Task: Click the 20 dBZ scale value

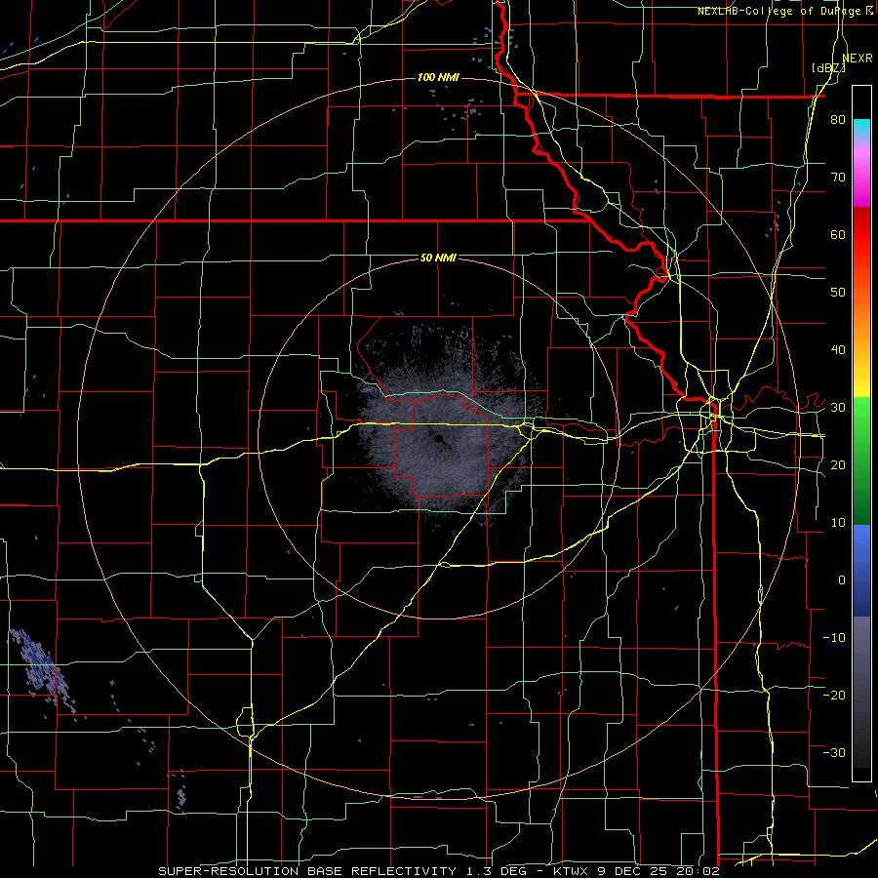Action: pyautogui.click(x=838, y=464)
